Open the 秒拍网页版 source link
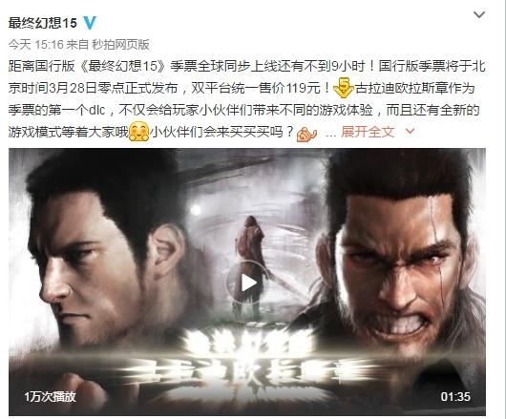506x419 pixels. pyautogui.click(x=120, y=45)
